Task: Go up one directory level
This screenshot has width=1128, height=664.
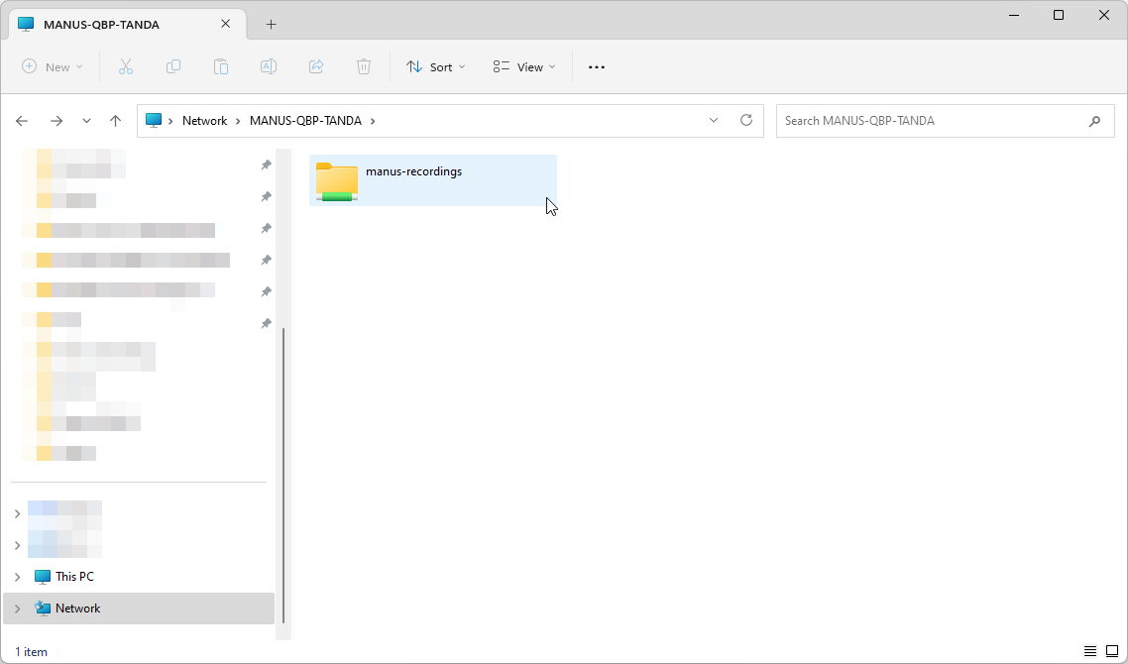Action: (x=115, y=121)
